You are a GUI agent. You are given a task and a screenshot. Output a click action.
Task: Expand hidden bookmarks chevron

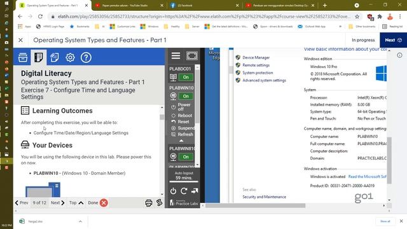click(x=340, y=27)
